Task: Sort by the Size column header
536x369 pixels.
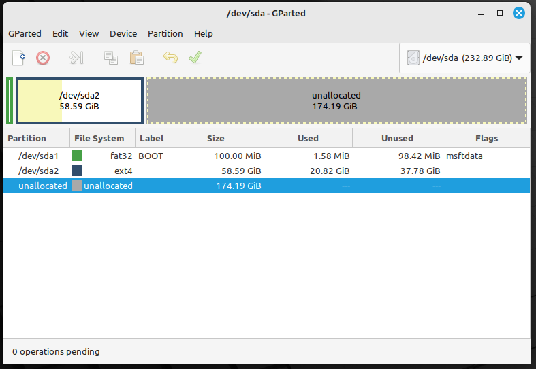Action: (x=215, y=138)
